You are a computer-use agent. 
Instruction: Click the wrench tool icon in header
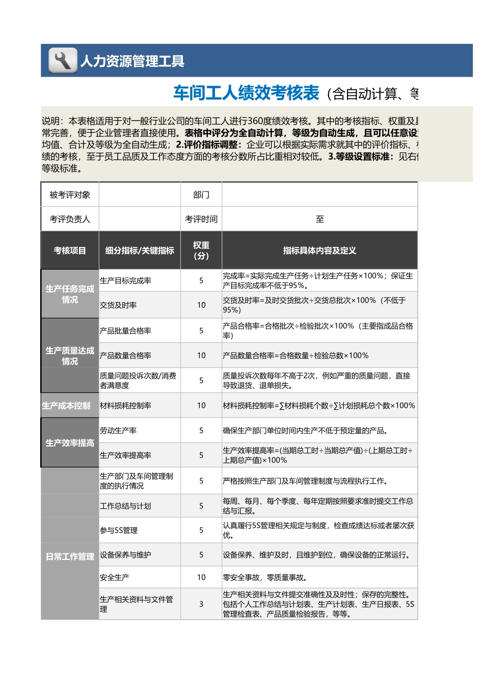coord(63,60)
